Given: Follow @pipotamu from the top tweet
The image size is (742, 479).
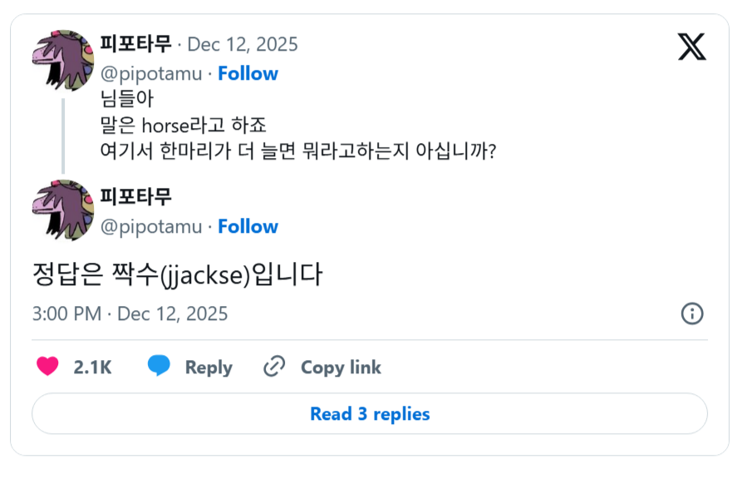Looking at the screenshot, I should (x=248, y=73).
